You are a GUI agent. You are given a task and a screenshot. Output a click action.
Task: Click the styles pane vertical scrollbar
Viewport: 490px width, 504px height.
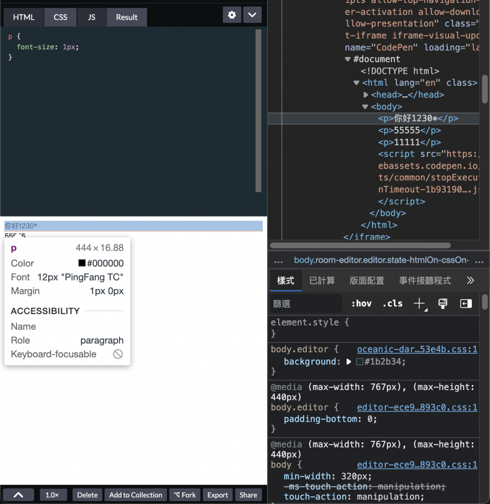[485, 302]
